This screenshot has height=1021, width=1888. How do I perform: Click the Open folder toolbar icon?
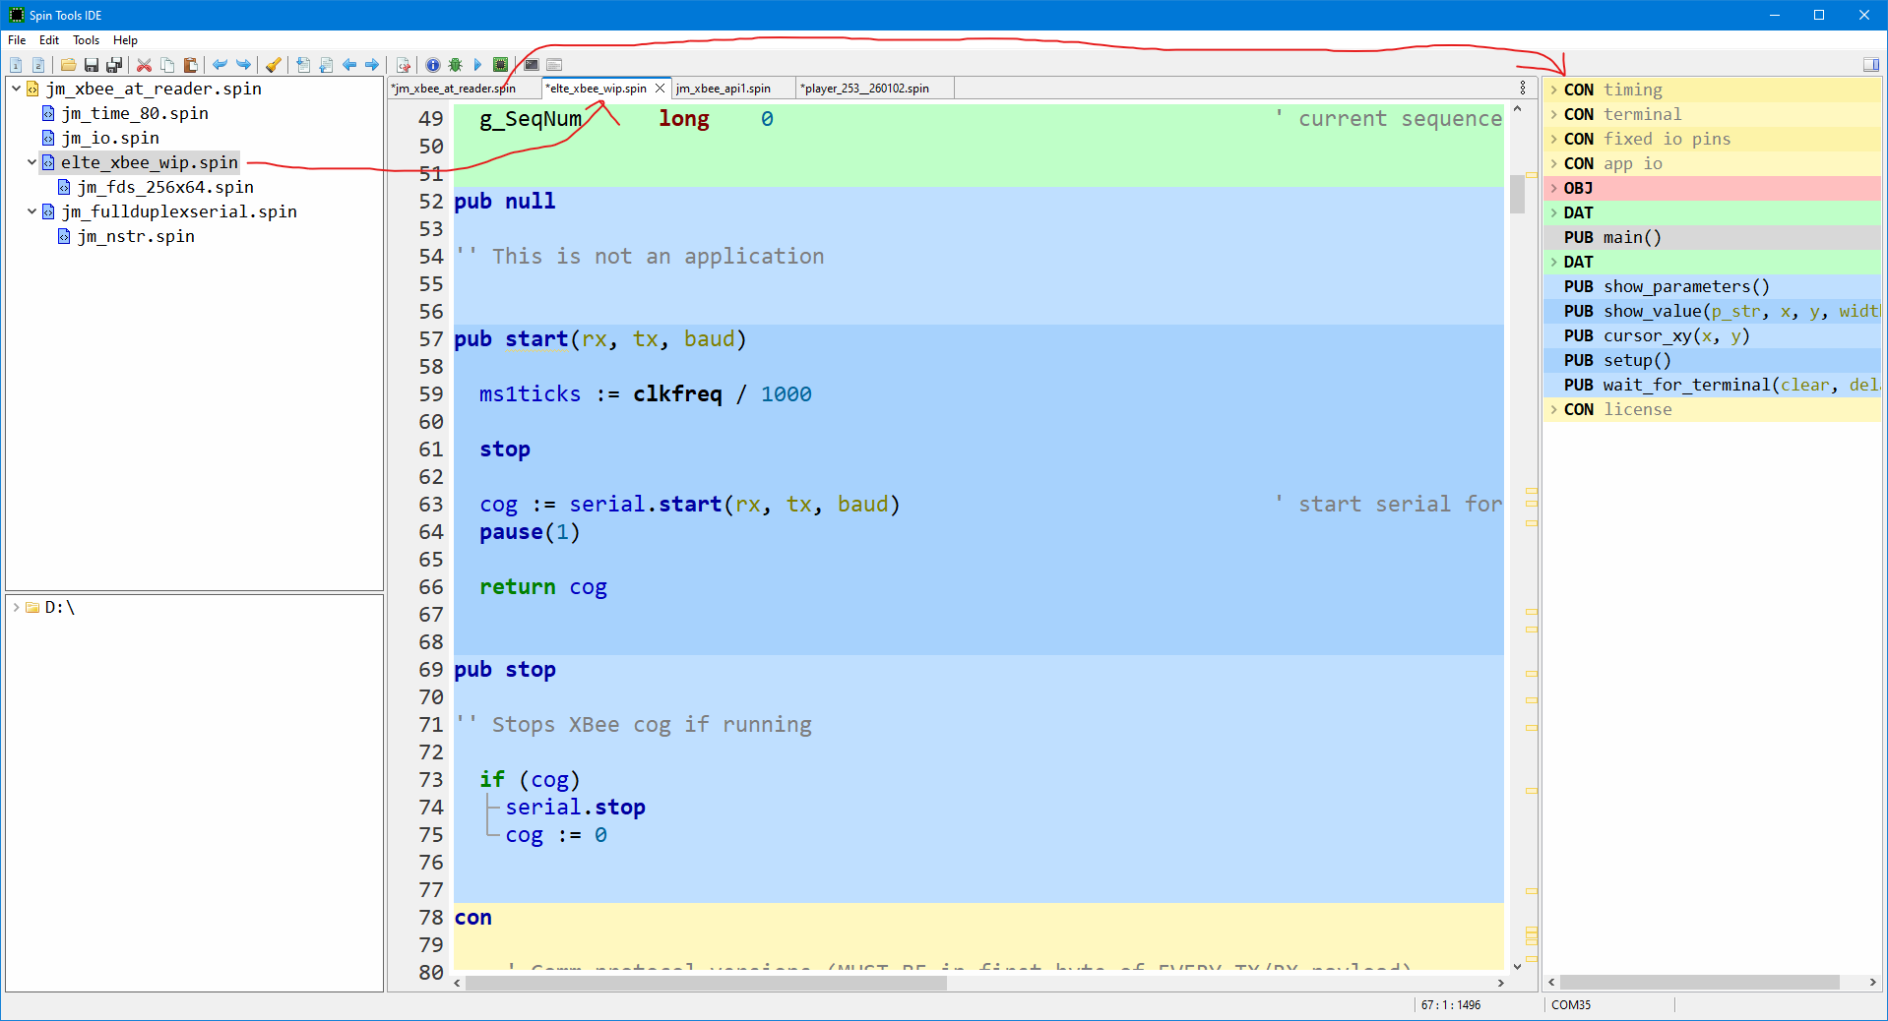[68, 65]
